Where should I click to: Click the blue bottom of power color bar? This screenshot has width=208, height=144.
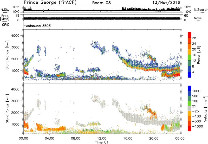click(x=190, y=75)
